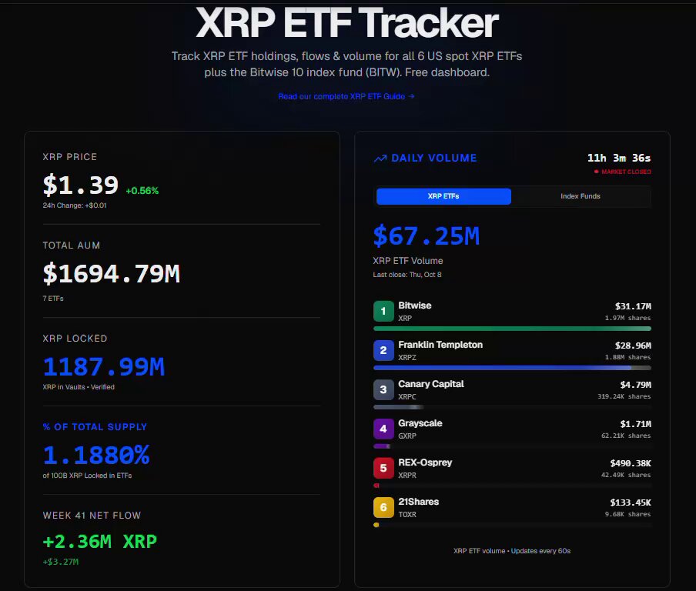Click the Grayscale purple volume bar
This screenshot has width=696, height=591.
(x=382, y=446)
